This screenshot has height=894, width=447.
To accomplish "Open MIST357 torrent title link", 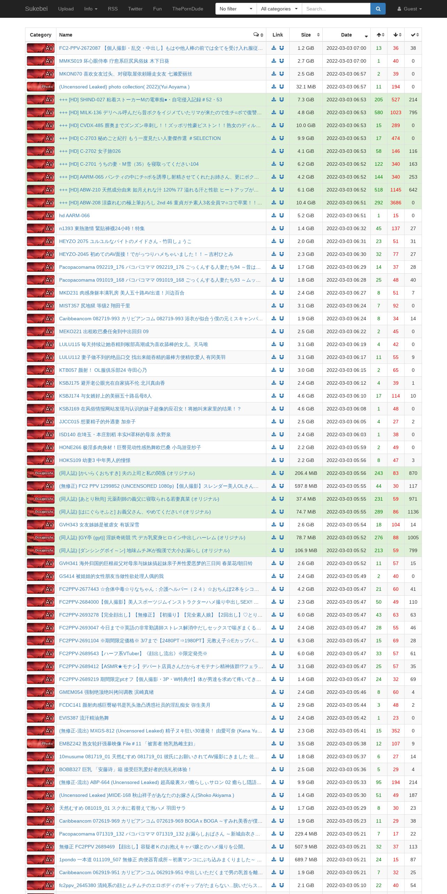I will coord(95,306).
